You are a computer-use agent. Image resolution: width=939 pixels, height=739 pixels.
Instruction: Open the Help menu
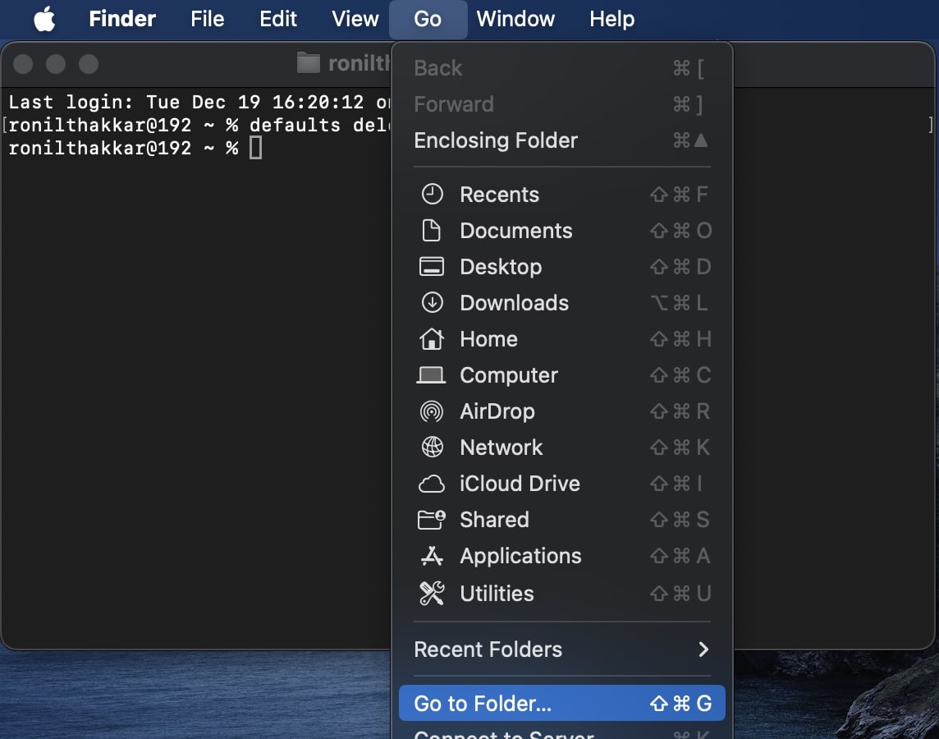click(x=611, y=19)
